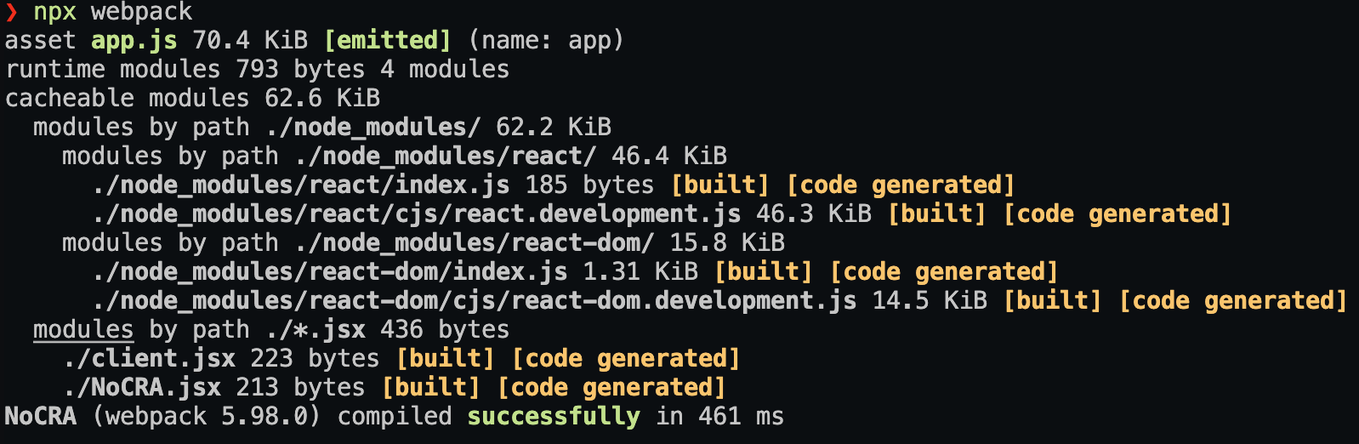Click './node_modules/react/' path with 46.4 KiB
The height and width of the screenshot is (444, 1359).
click(x=446, y=157)
